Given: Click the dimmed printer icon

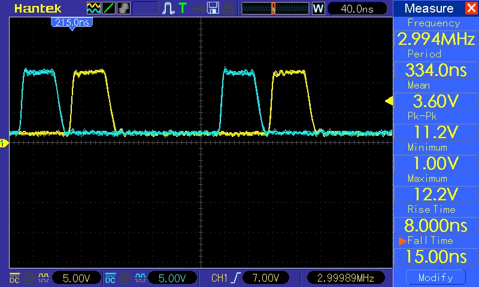Looking at the screenshot, I should tap(228, 8).
